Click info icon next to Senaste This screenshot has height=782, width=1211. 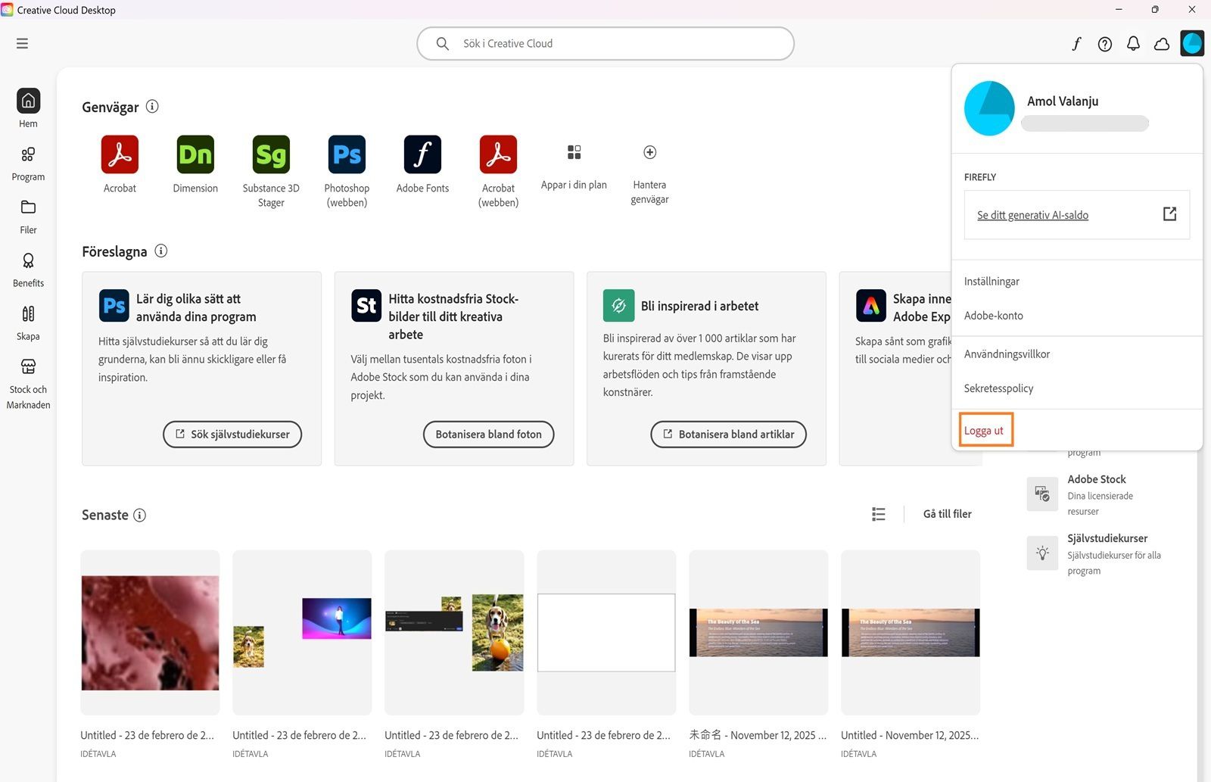(x=139, y=515)
